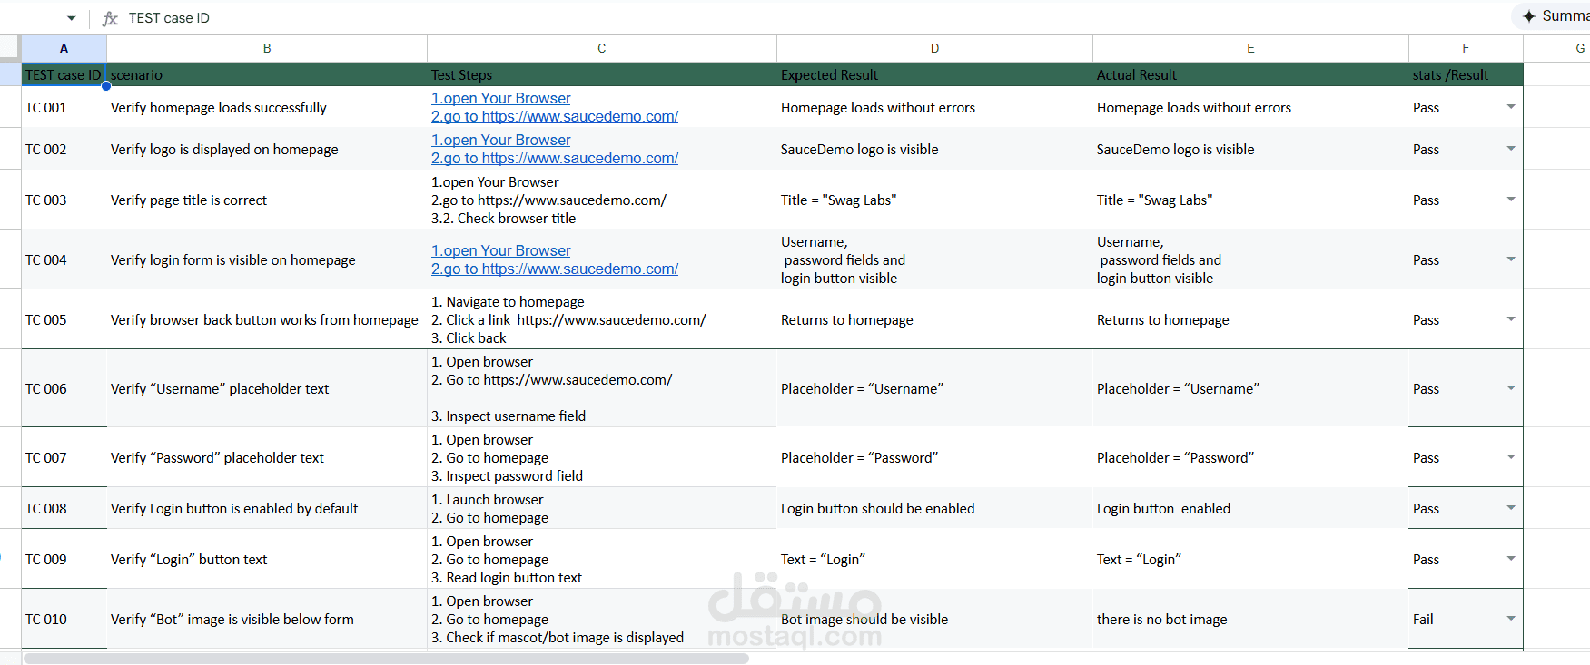Screen dimensions: 1590x665
Task: Click the horizontal scrollbar at the bottom
Action: coord(386,659)
